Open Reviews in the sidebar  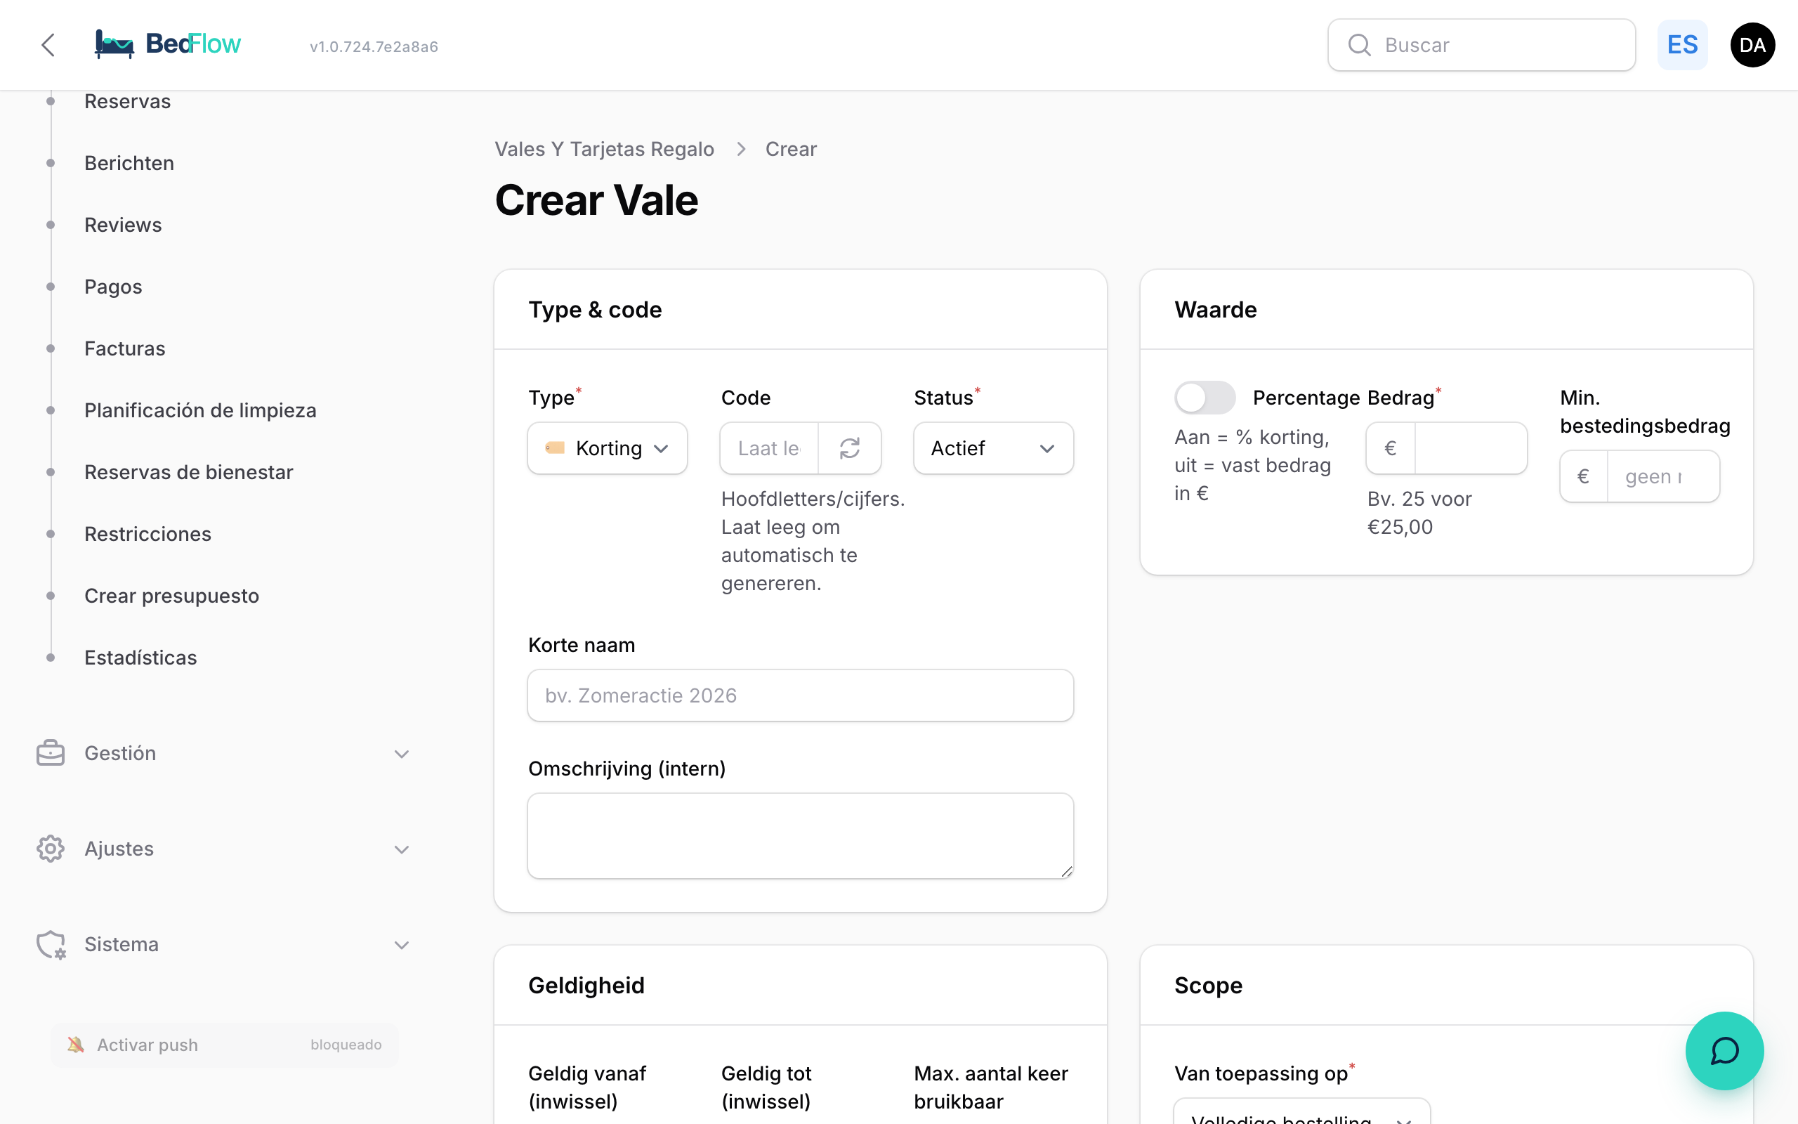pos(123,225)
